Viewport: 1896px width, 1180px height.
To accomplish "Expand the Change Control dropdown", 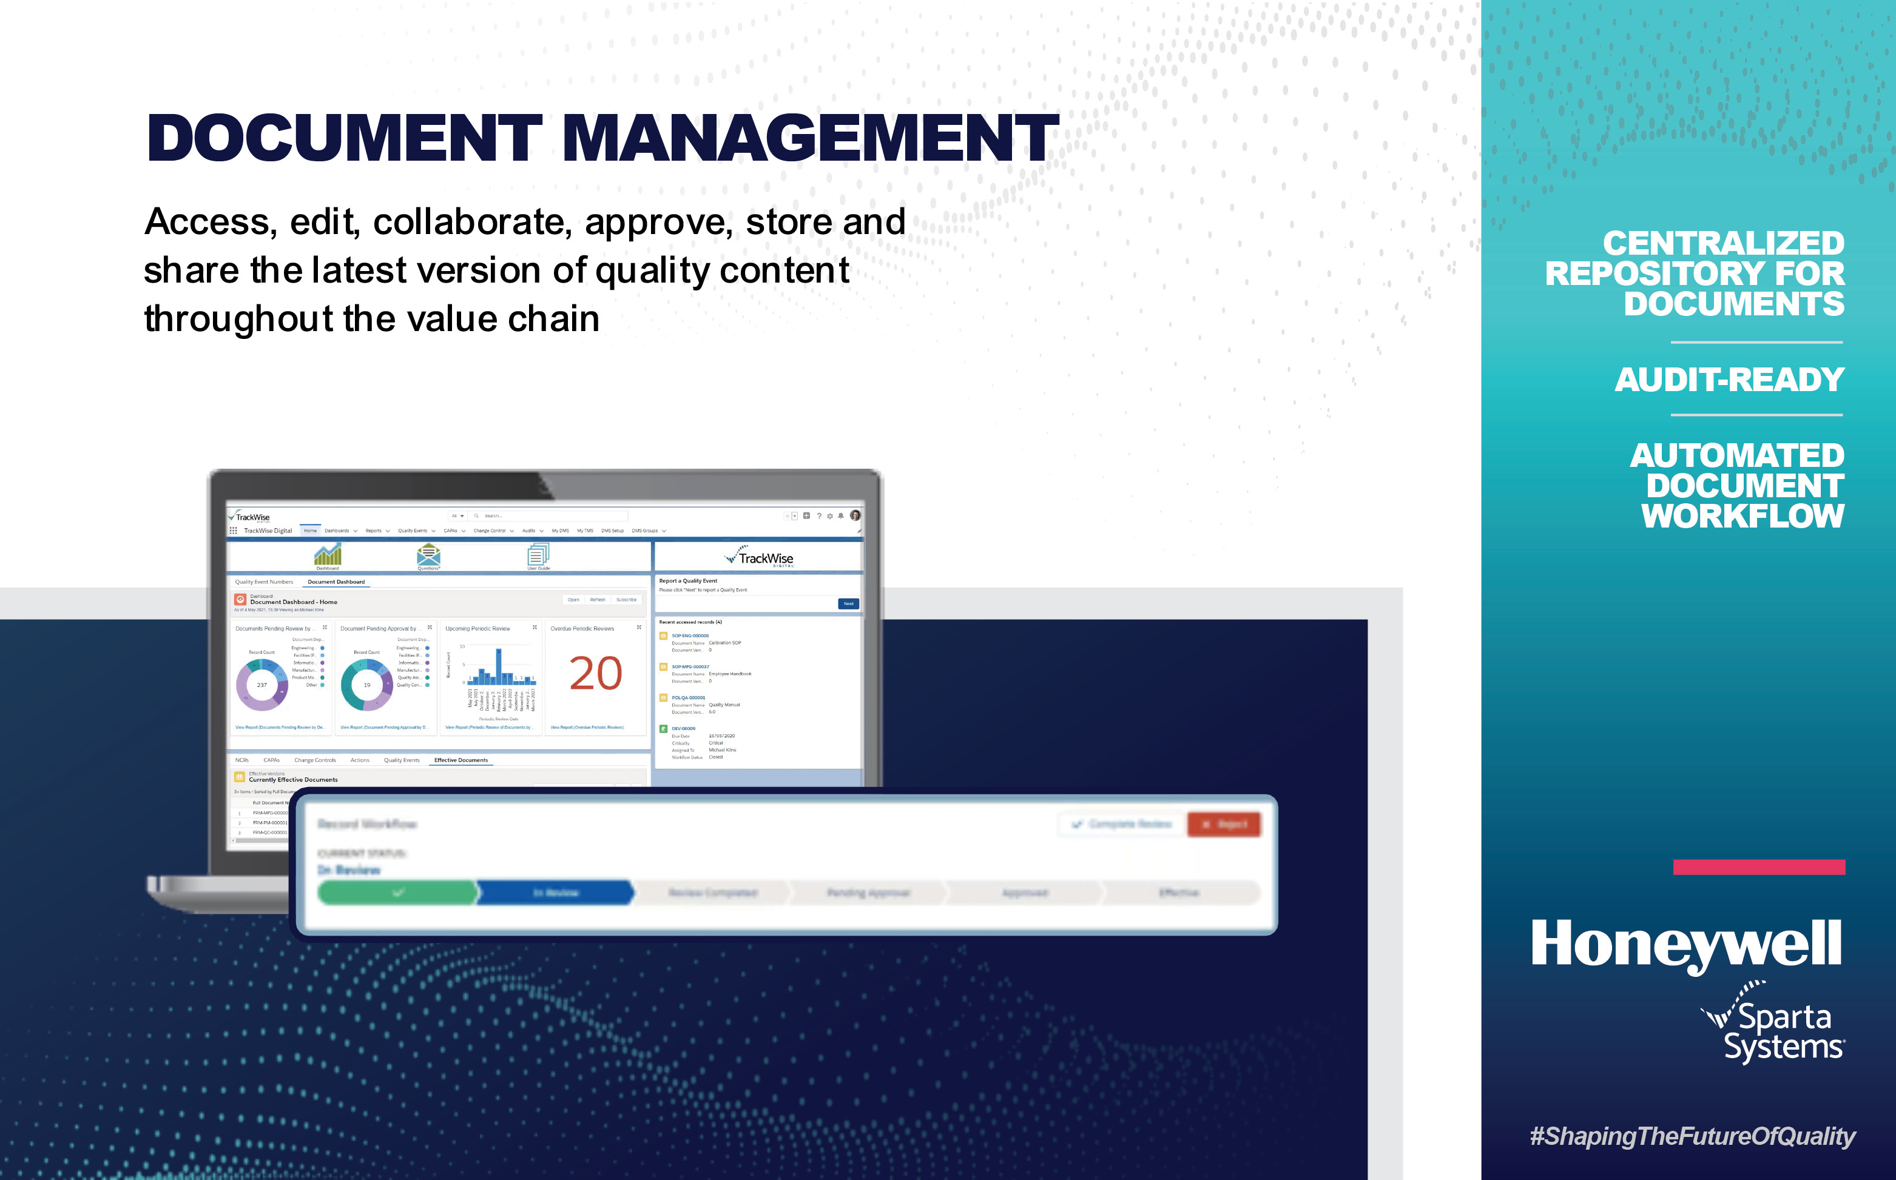I will [512, 531].
